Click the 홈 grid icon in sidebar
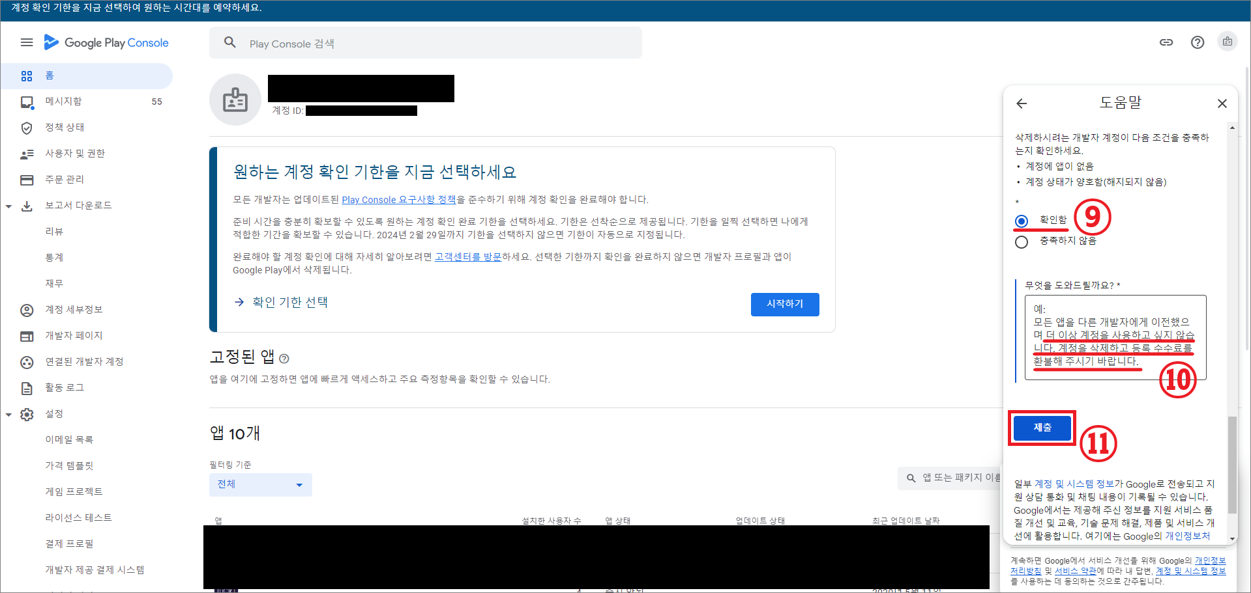 27,76
